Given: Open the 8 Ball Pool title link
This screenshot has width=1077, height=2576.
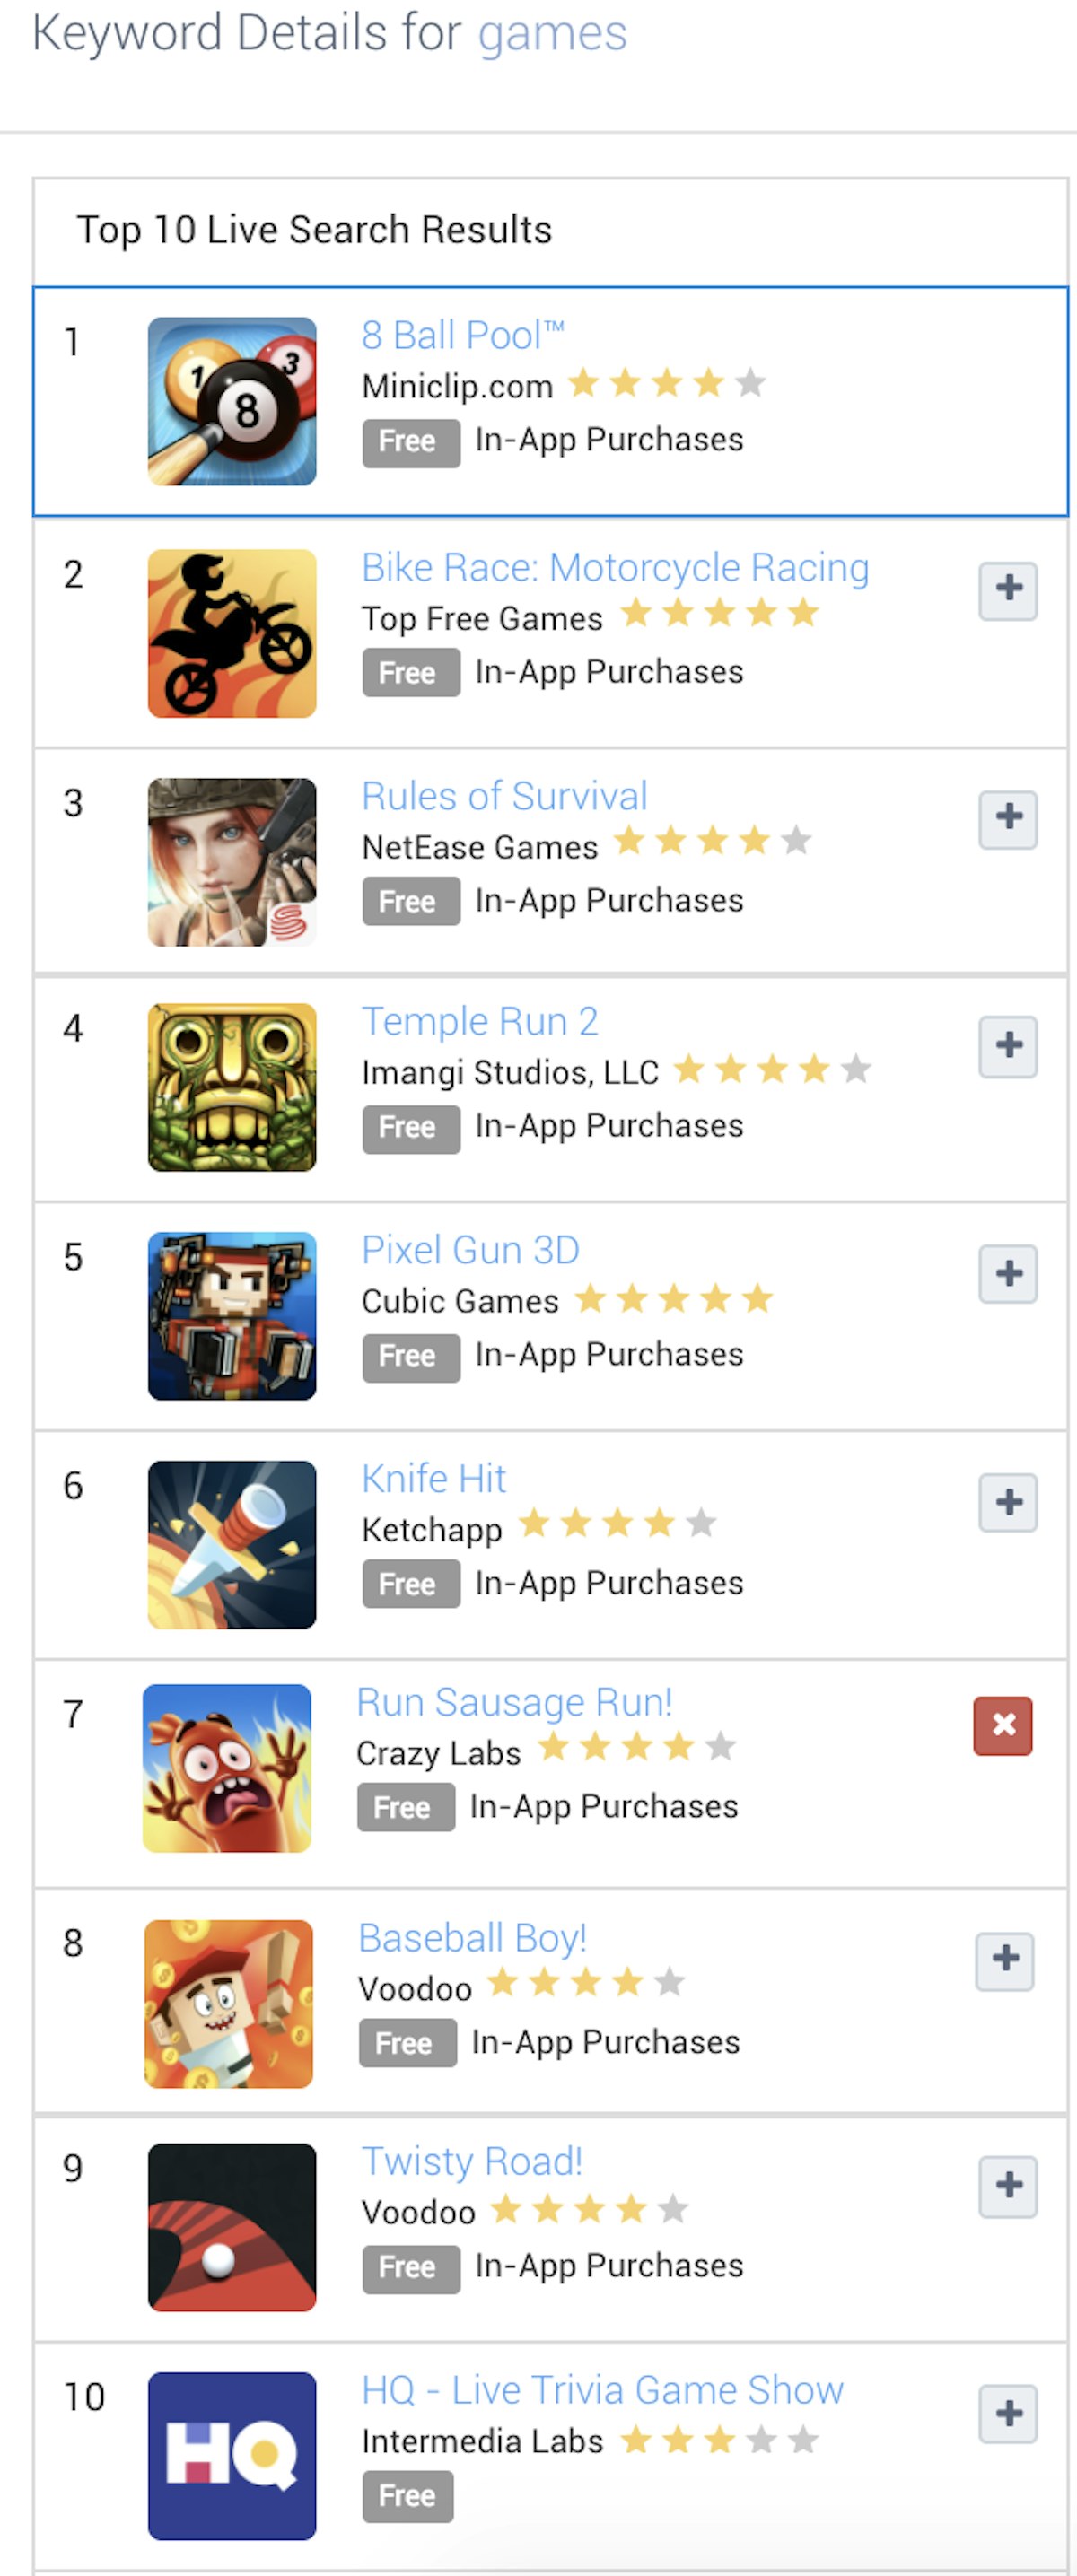Looking at the screenshot, I should click(462, 335).
